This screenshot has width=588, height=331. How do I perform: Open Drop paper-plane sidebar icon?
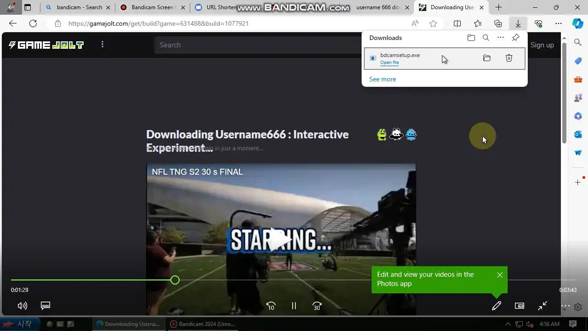click(578, 153)
